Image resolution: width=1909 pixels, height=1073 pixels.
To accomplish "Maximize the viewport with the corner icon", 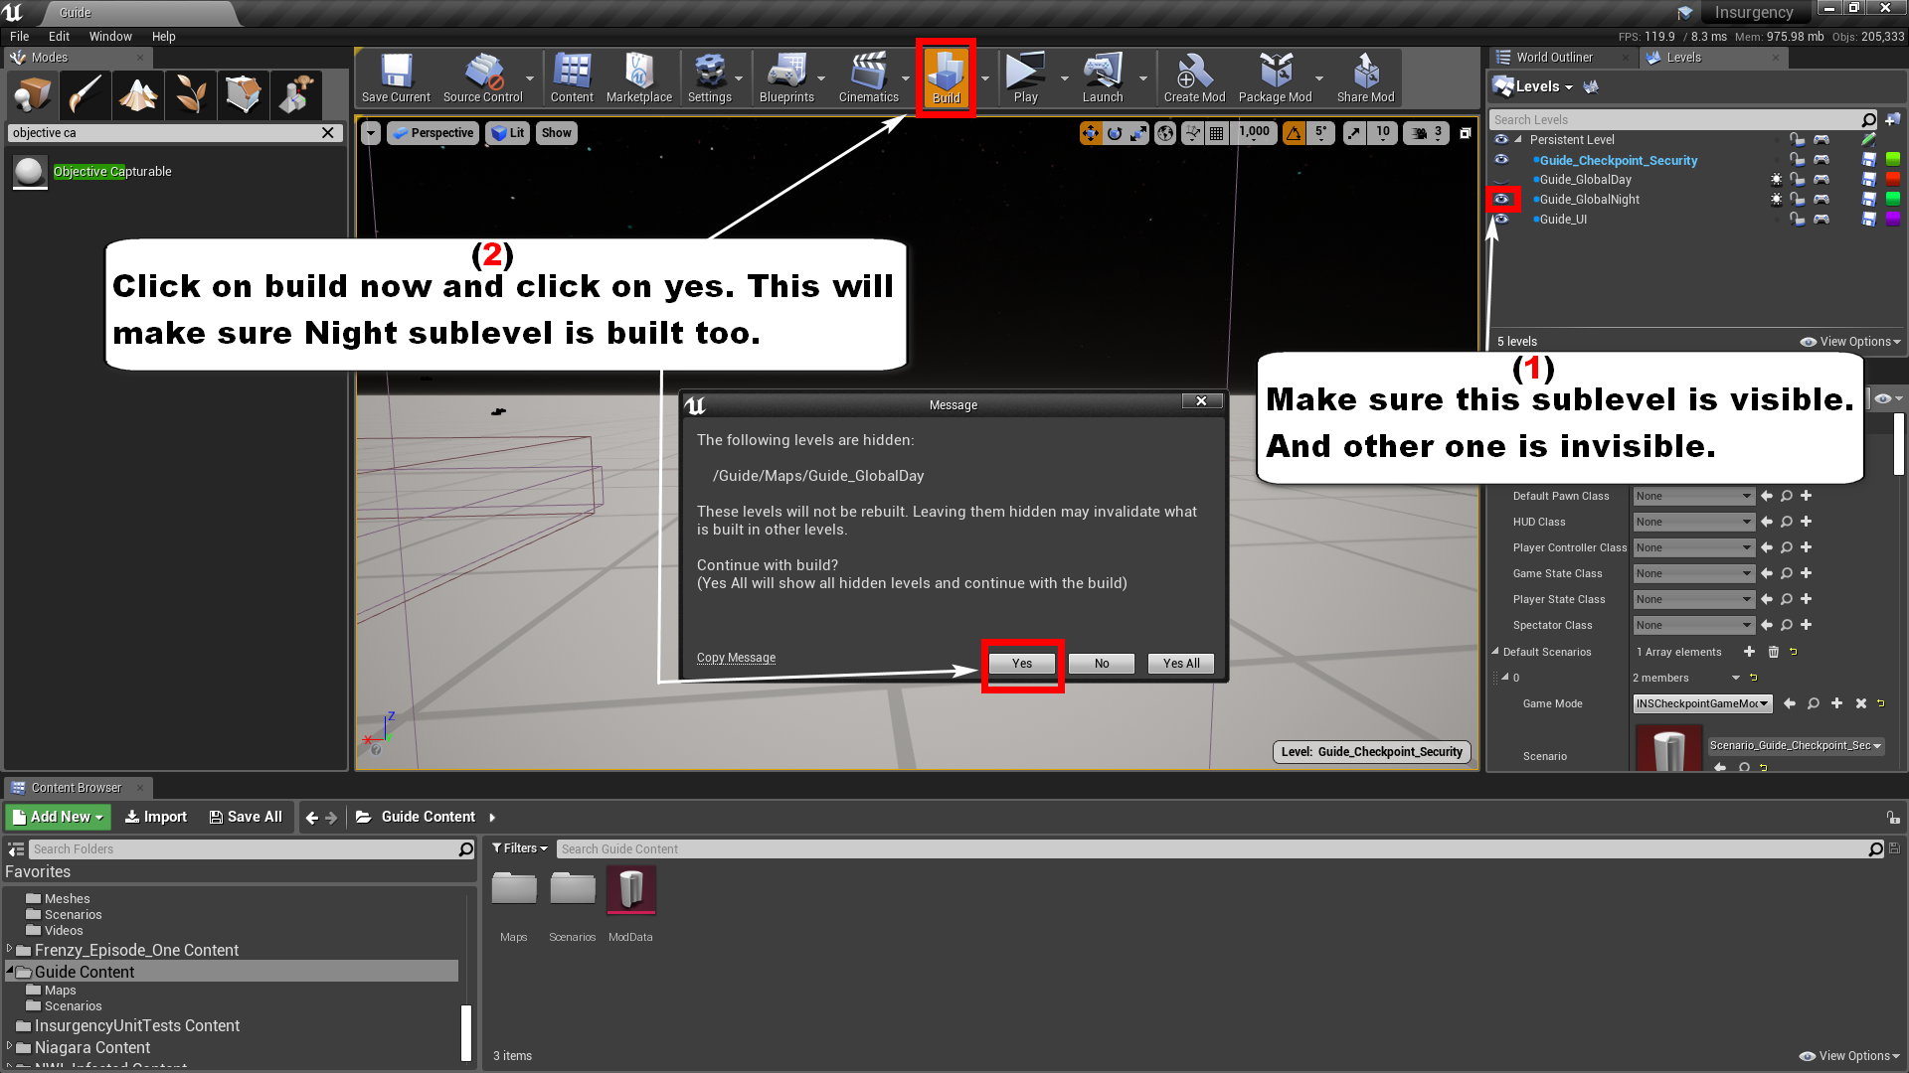I will [x=1466, y=133].
